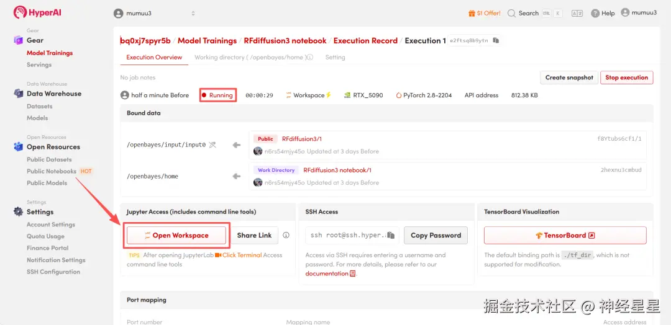Viewport: 671px width, 325px height.
Task: Click the ./tf_dir path code text
Action: tap(578, 255)
